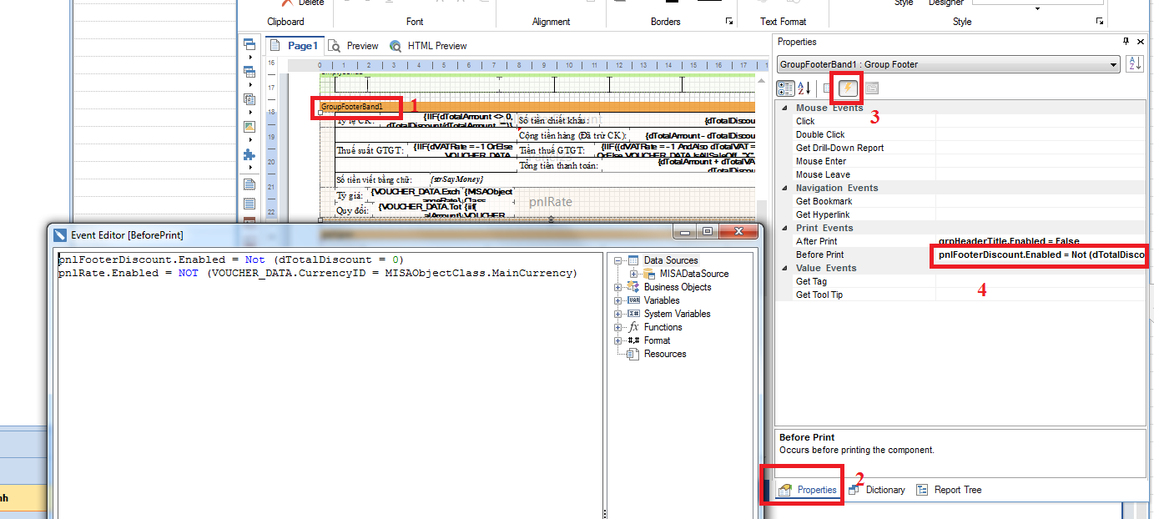Select Data Sources in Event Editor tree
1154x519 pixels.
tap(671, 260)
